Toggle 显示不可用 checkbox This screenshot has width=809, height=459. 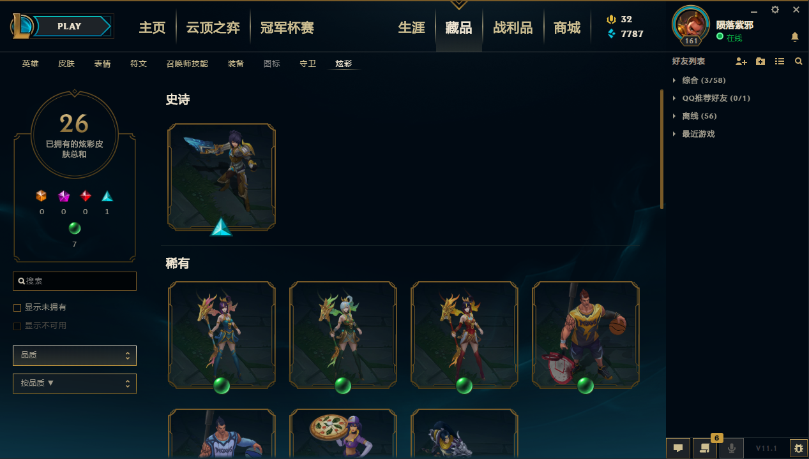[17, 326]
